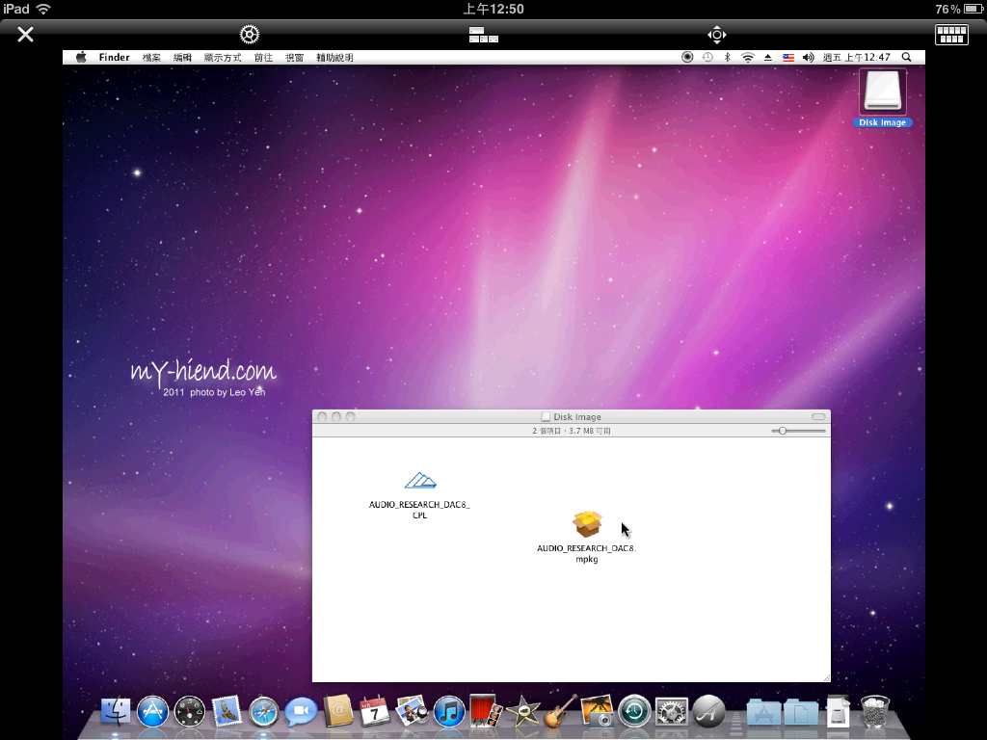Open Finder from the dock

116,712
